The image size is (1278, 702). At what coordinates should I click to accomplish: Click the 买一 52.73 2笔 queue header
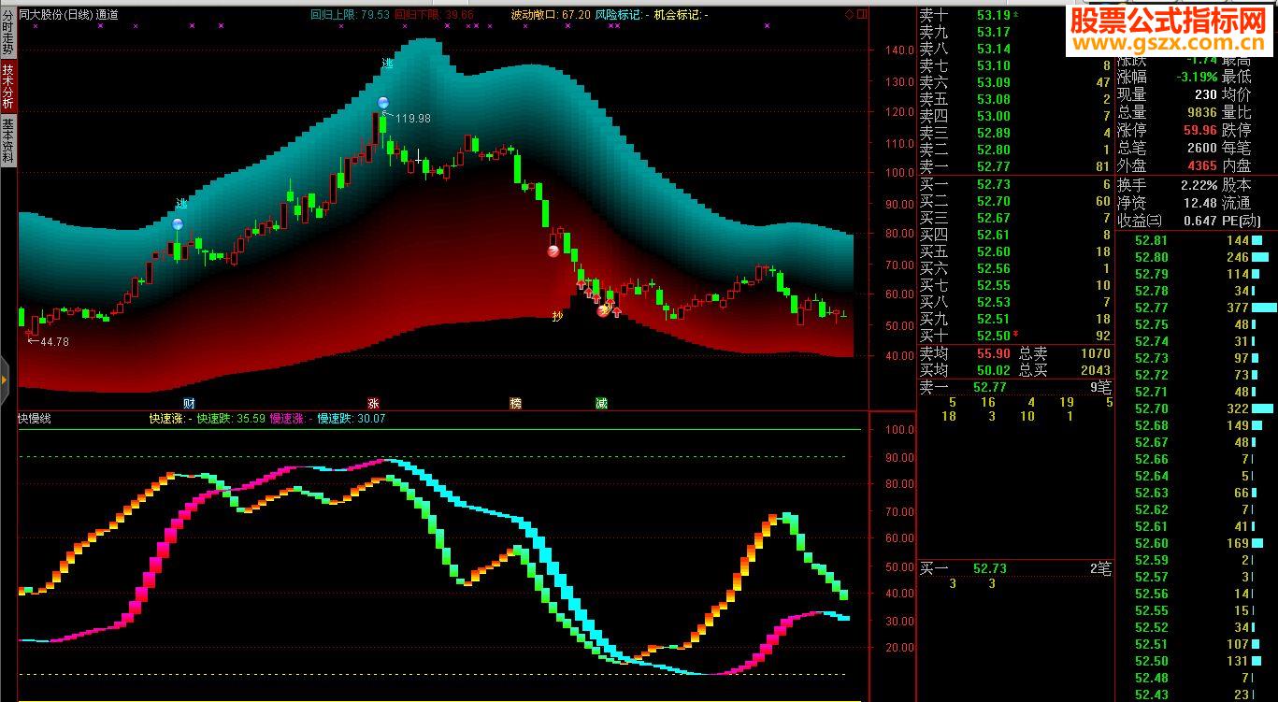1014,568
